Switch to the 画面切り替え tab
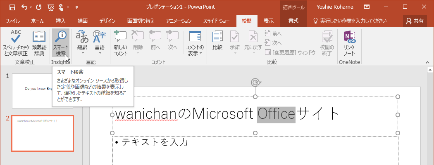The image size is (434, 165). click(x=141, y=21)
